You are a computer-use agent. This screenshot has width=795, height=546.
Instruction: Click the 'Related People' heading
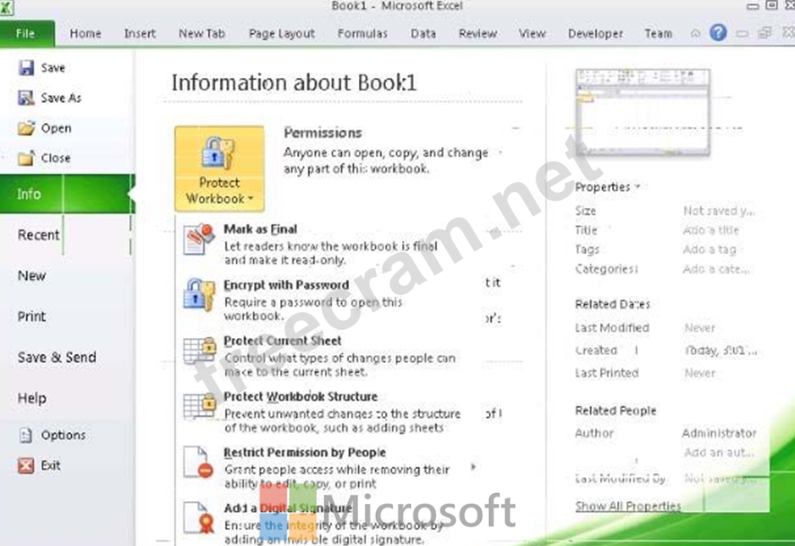click(x=616, y=411)
